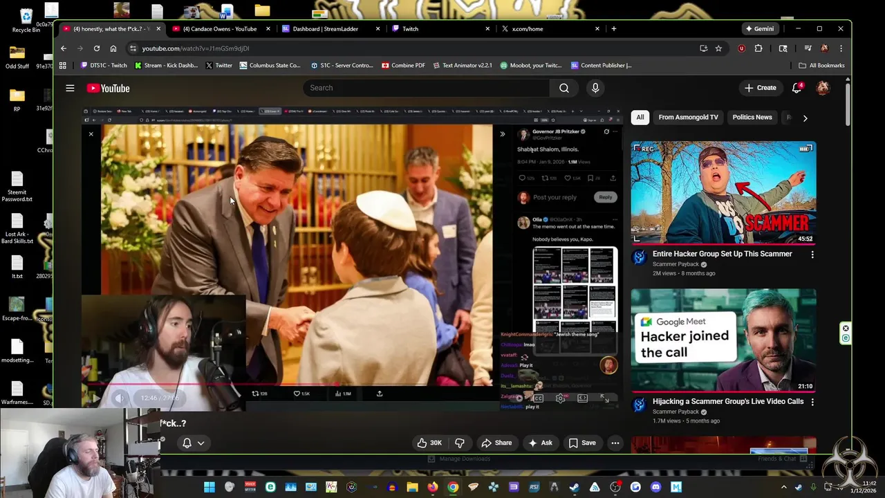Screen dimensions: 885x498
Task: Open the Stream - Kick Dashboard bookmark
Action: [x=166, y=65]
